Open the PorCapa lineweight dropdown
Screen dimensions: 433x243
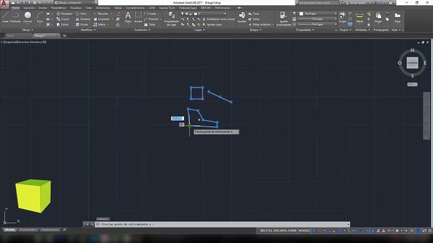coord(317,19)
